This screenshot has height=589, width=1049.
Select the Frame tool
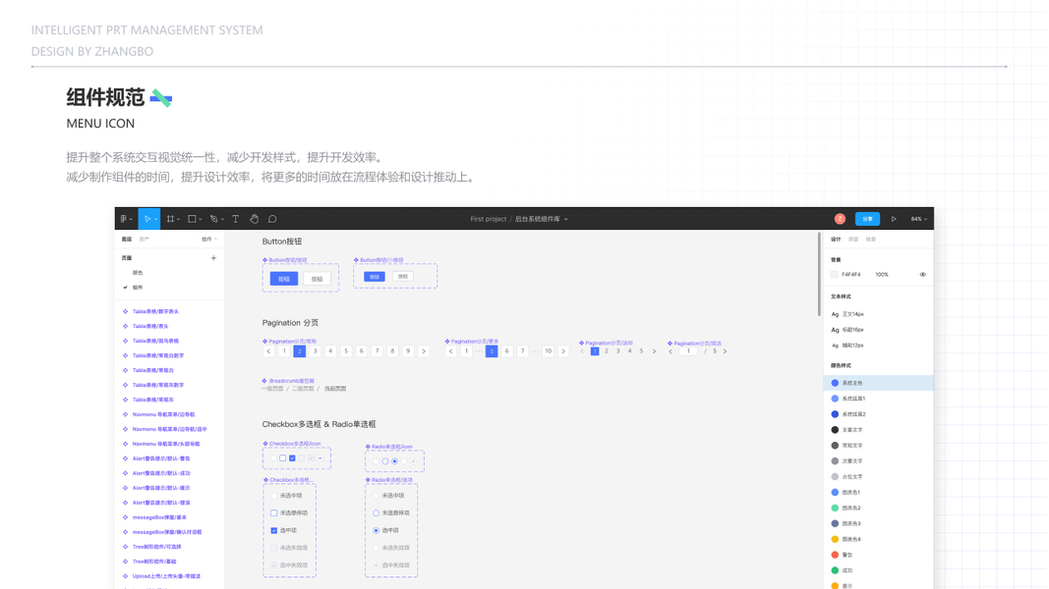(171, 219)
